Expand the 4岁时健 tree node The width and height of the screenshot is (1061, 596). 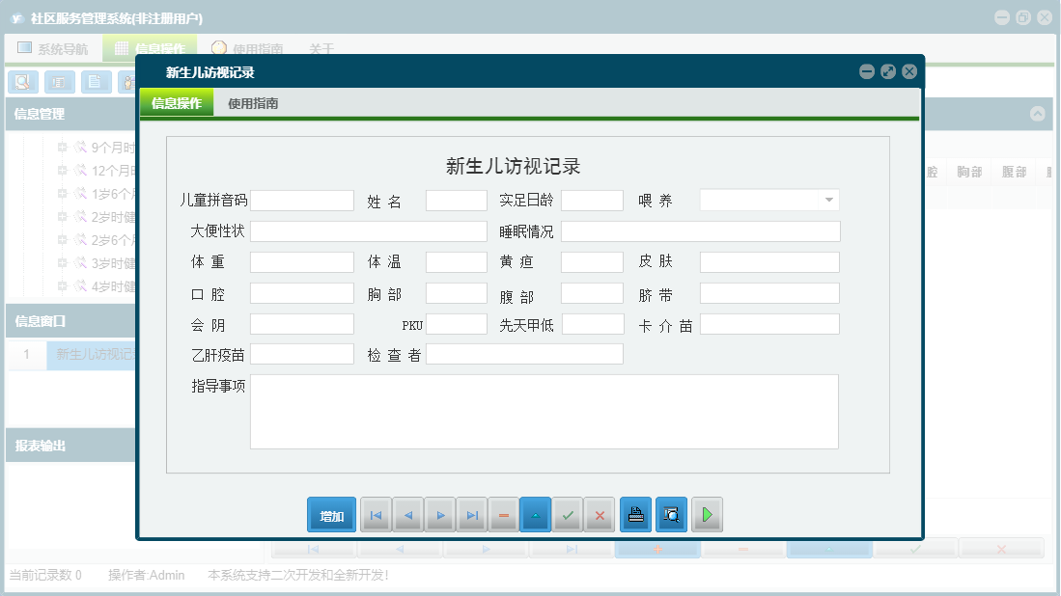[62, 285]
